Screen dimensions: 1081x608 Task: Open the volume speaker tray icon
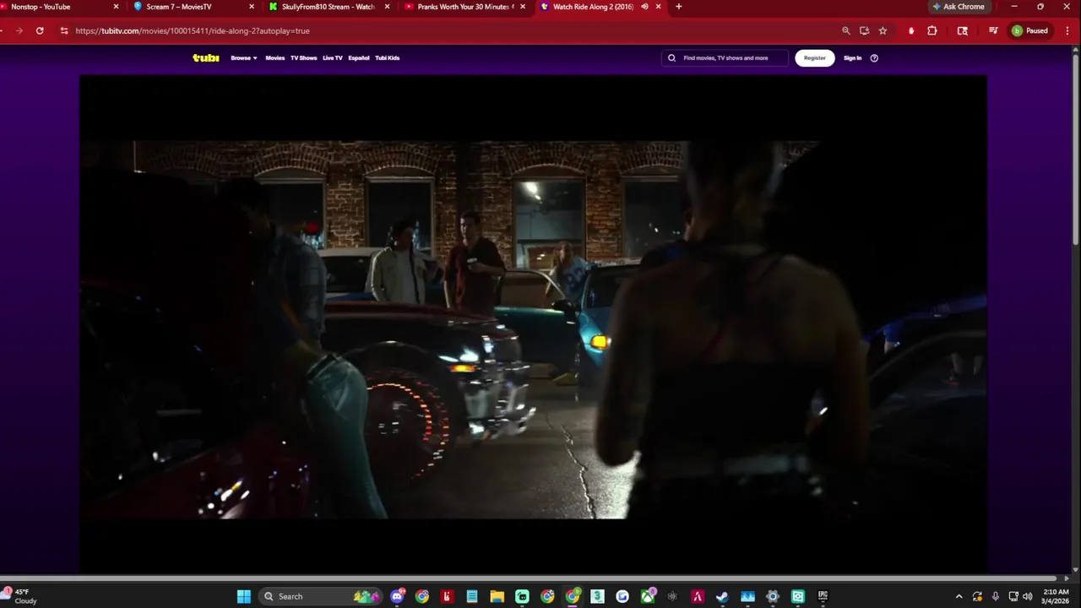[1027, 596]
